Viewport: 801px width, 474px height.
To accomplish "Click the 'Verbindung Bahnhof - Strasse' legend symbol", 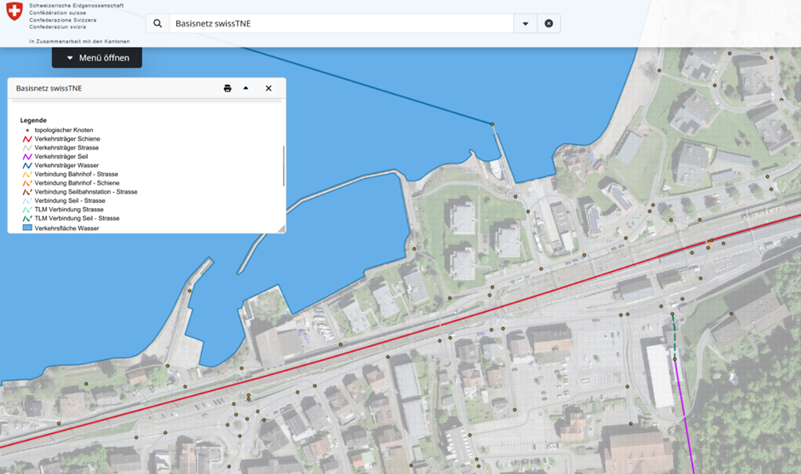I will [x=27, y=175].
